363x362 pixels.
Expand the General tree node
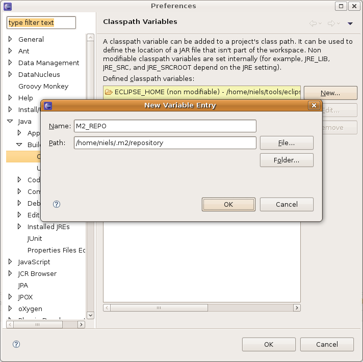pyautogui.click(x=10, y=39)
